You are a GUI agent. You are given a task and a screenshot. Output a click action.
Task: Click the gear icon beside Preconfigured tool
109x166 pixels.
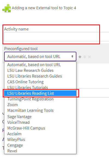point(85,57)
